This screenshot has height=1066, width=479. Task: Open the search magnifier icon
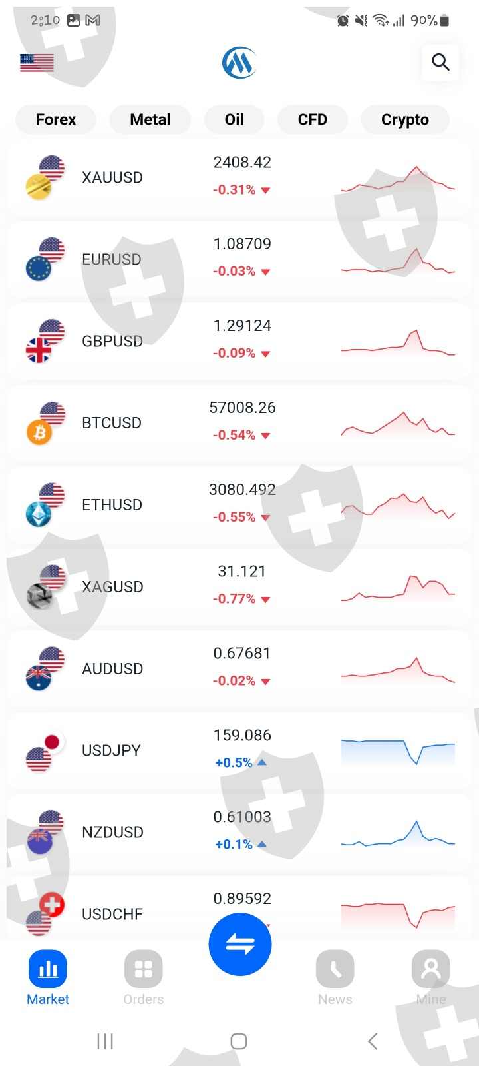[440, 62]
